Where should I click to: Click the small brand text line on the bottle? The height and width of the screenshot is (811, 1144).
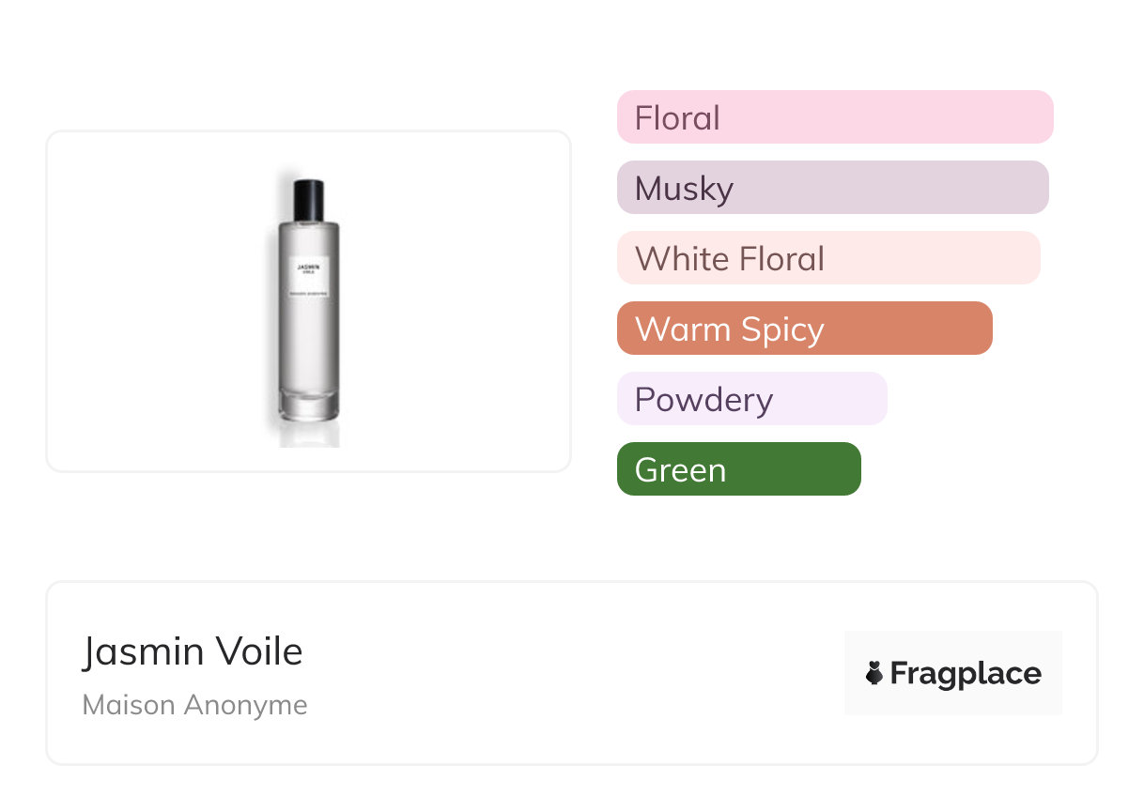pyautogui.click(x=308, y=295)
